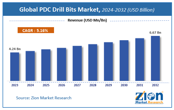Screen dimensions: 174x110
Task: Click the '2024' axis label
Action: [x=30, y=85]
